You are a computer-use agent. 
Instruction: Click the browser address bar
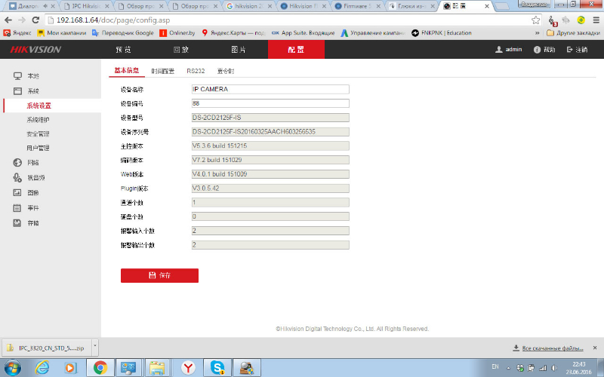(x=288, y=20)
